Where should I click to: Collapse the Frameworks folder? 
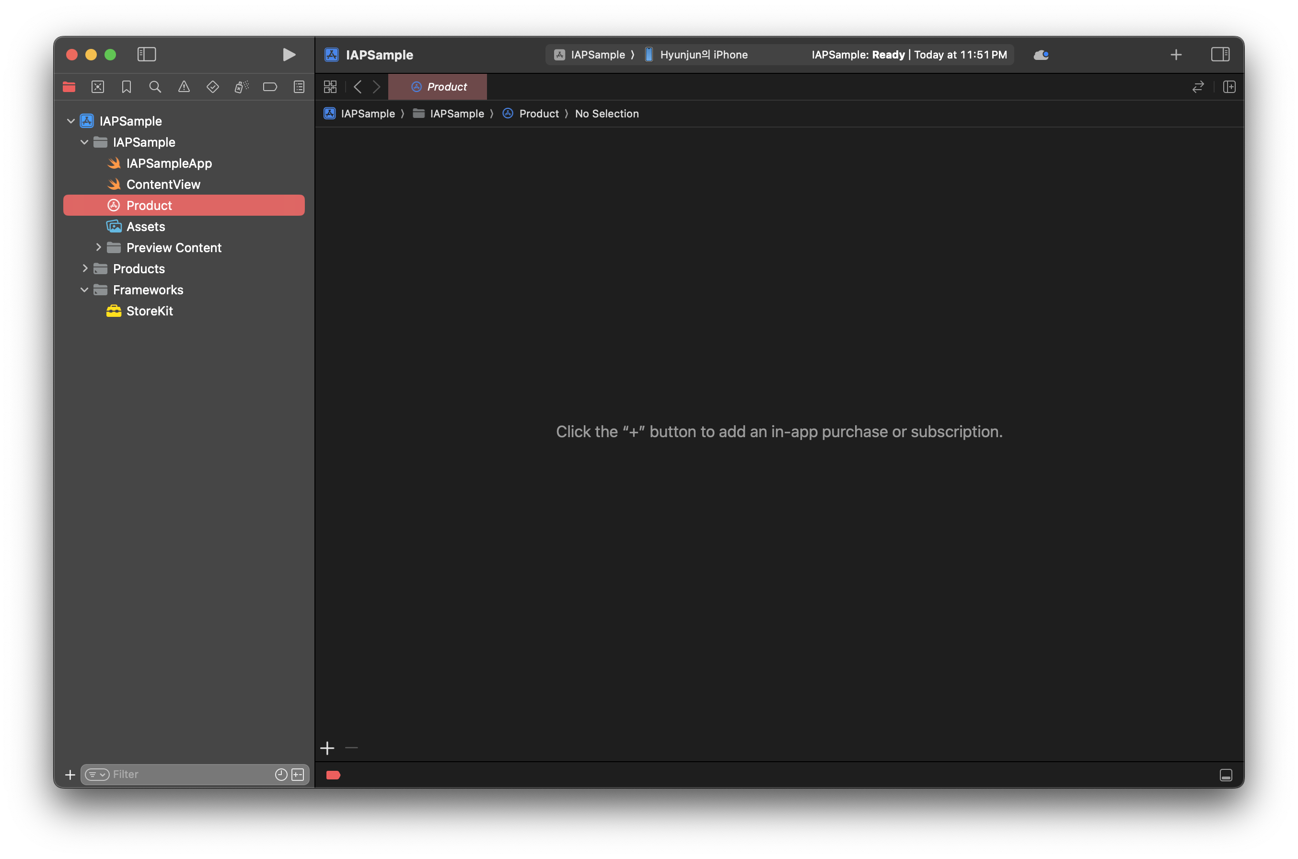coord(84,290)
